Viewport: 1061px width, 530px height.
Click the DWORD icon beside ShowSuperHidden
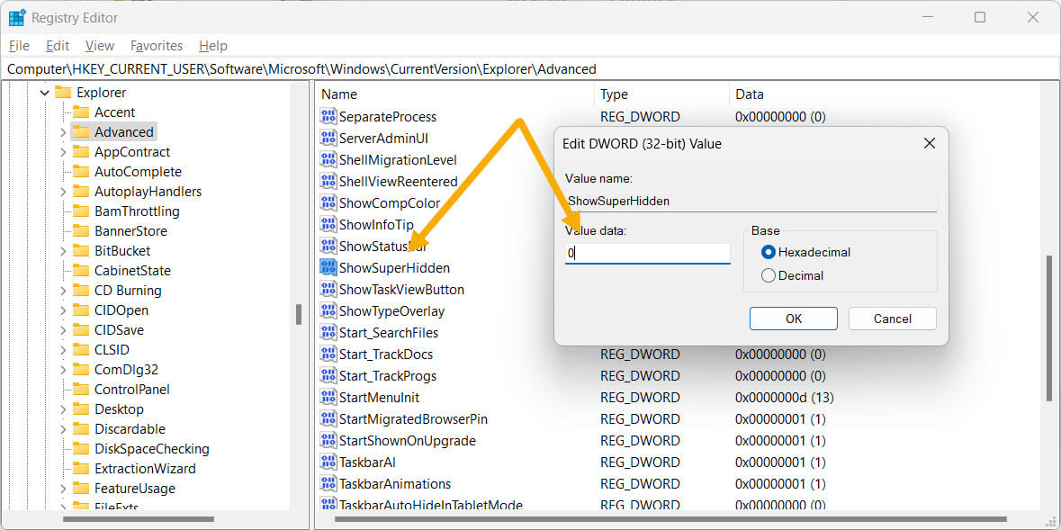click(x=328, y=267)
